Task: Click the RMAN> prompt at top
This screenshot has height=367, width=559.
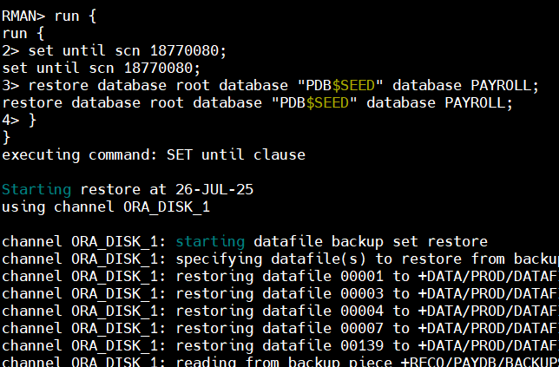Action: 23,16
